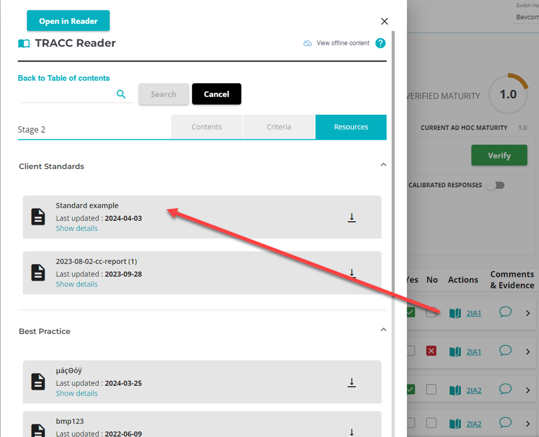Uncheck the red No box in second 2IA1 row
539x437 pixels.
tap(431, 351)
